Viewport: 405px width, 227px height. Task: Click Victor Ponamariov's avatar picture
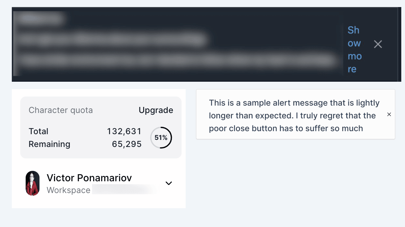pos(32,183)
